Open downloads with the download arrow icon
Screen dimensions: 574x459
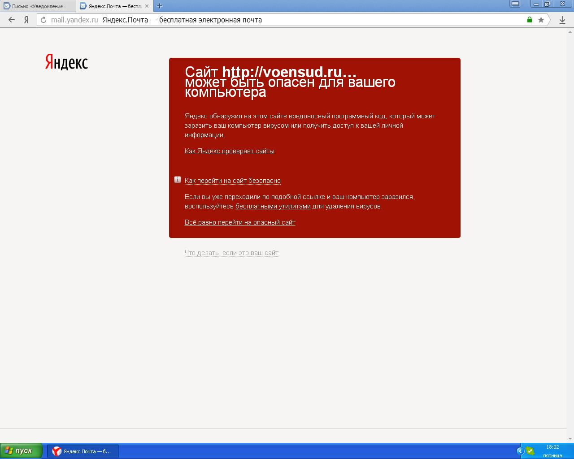coord(562,20)
